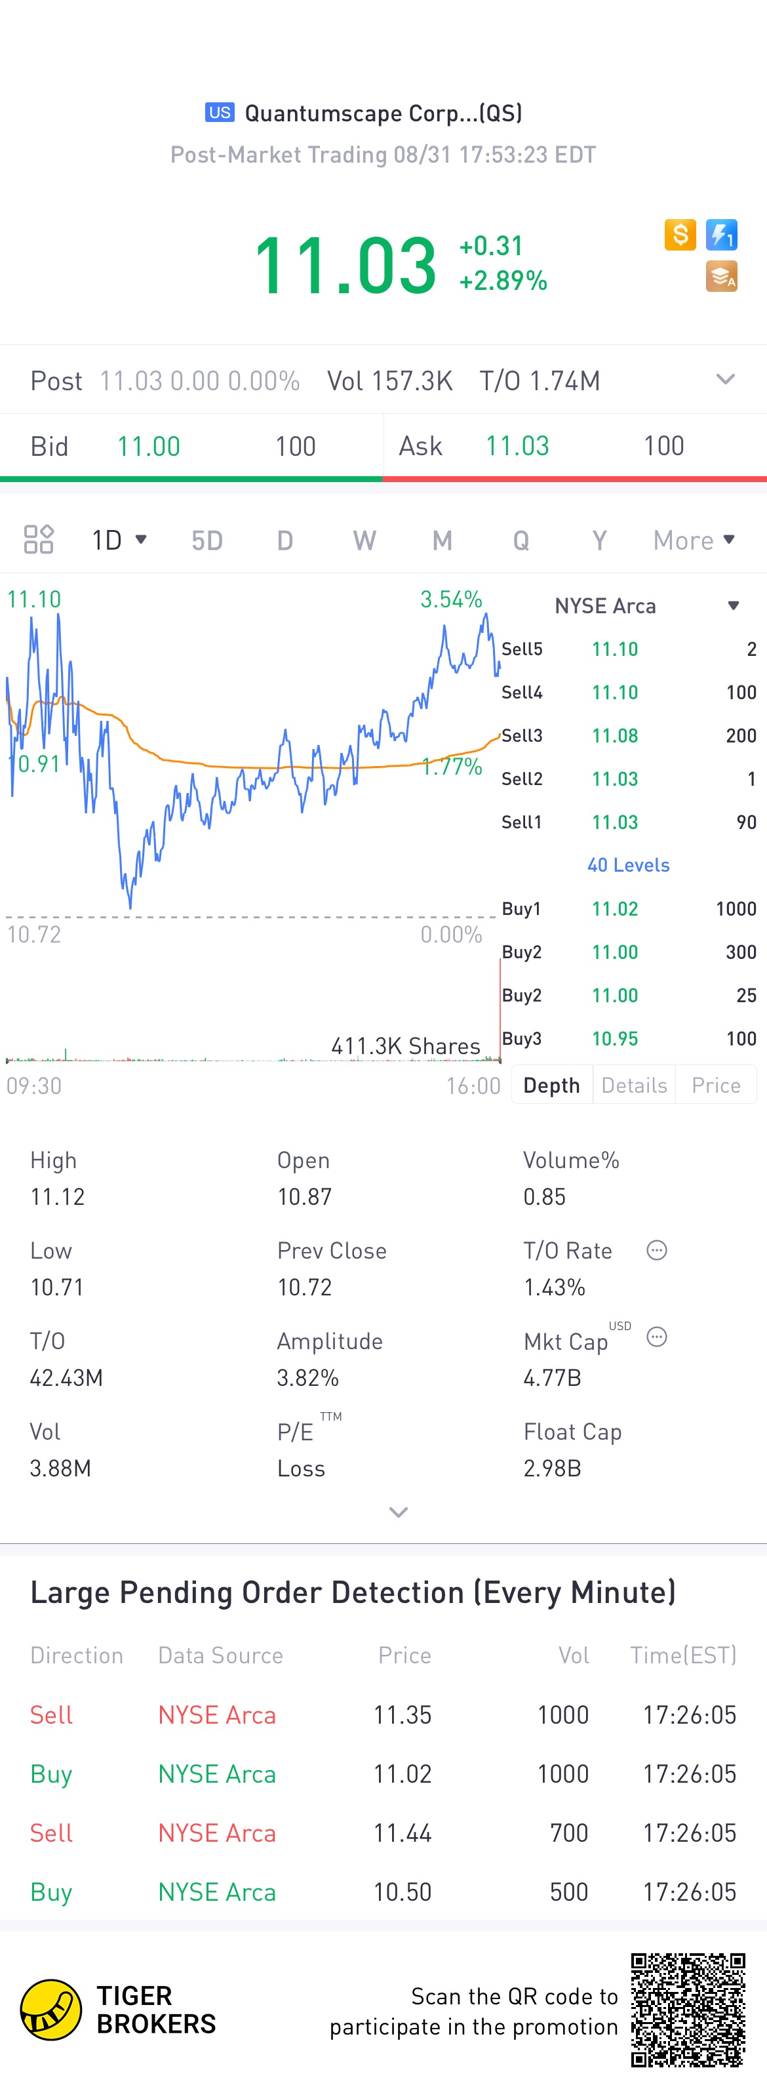
Task: Tap the Buy2 row with 300 shares
Action: pos(629,952)
